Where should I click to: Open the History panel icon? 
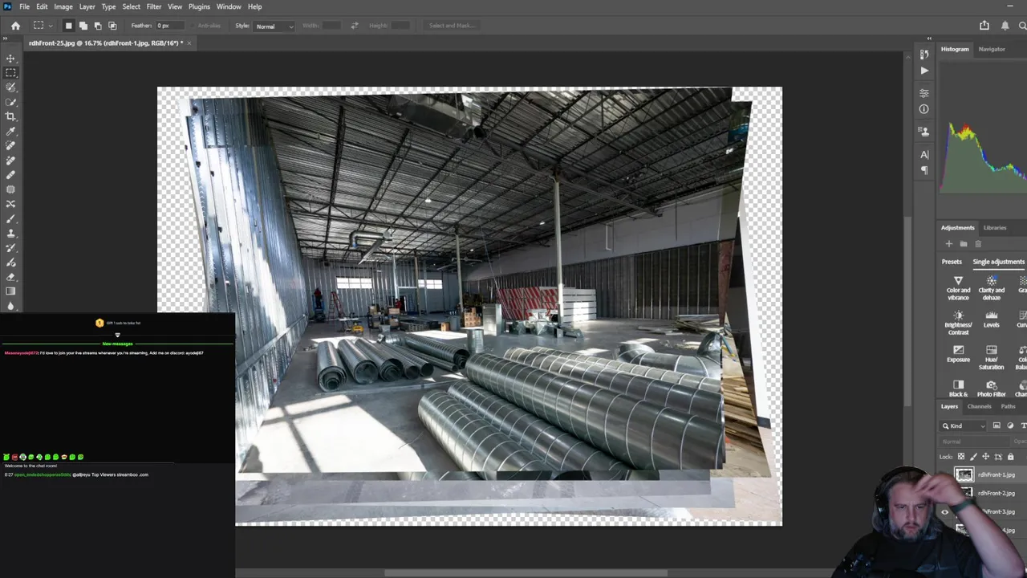tap(924, 54)
